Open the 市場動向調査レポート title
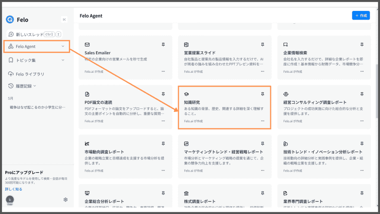 104,152
